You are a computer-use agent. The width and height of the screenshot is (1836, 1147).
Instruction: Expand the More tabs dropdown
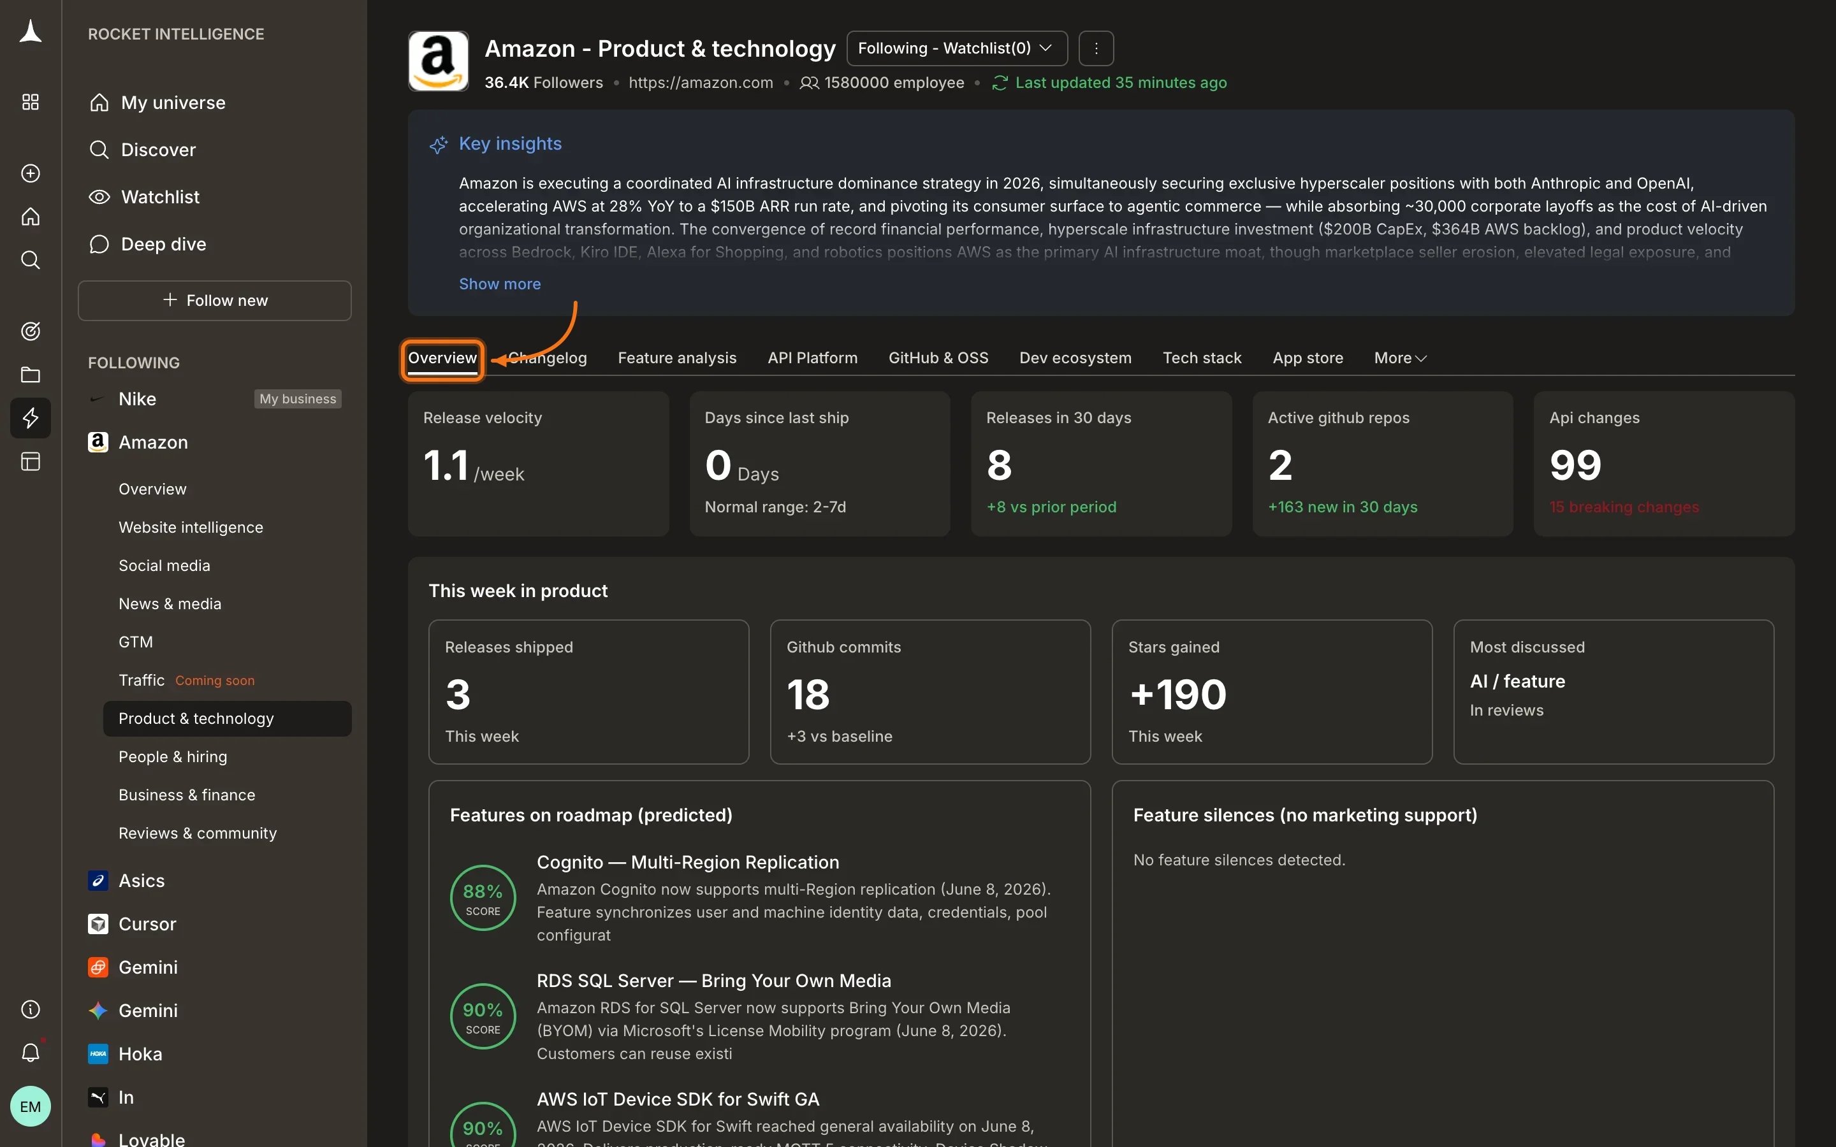(x=1401, y=358)
